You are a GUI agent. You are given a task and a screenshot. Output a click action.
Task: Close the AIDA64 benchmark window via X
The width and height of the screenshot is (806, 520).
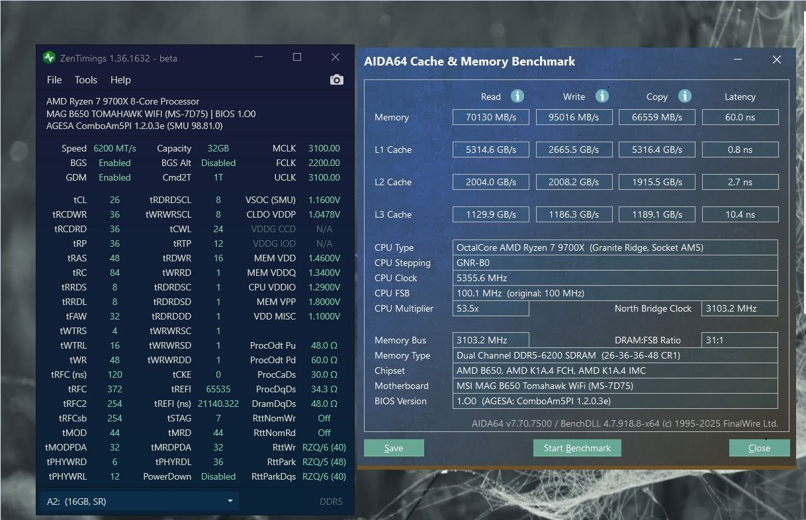(777, 60)
